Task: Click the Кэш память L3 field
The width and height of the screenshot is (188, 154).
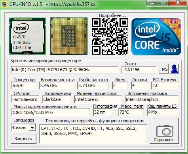Action: [163, 112]
